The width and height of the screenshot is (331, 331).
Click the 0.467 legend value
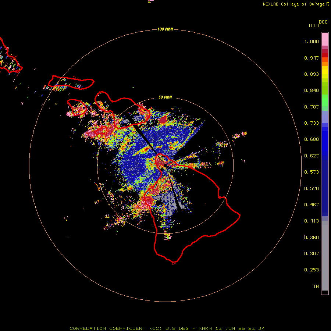click(312, 205)
